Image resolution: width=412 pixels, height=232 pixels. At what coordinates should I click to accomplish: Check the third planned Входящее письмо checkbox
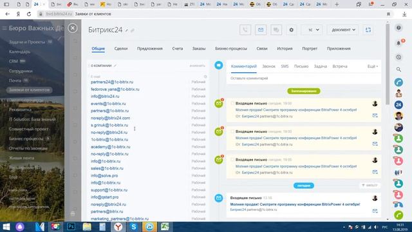point(232,160)
